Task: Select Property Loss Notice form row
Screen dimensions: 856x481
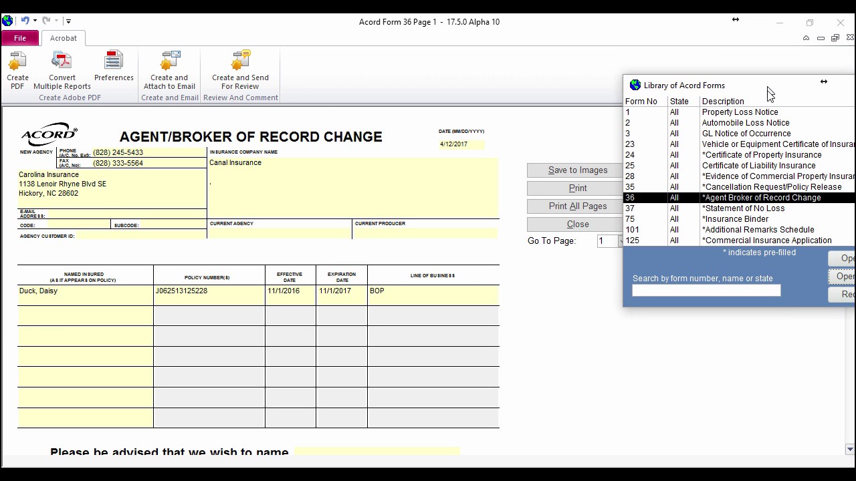Action: point(739,112)
